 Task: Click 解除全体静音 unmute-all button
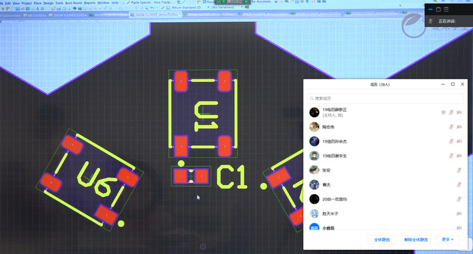click(416, 240)
